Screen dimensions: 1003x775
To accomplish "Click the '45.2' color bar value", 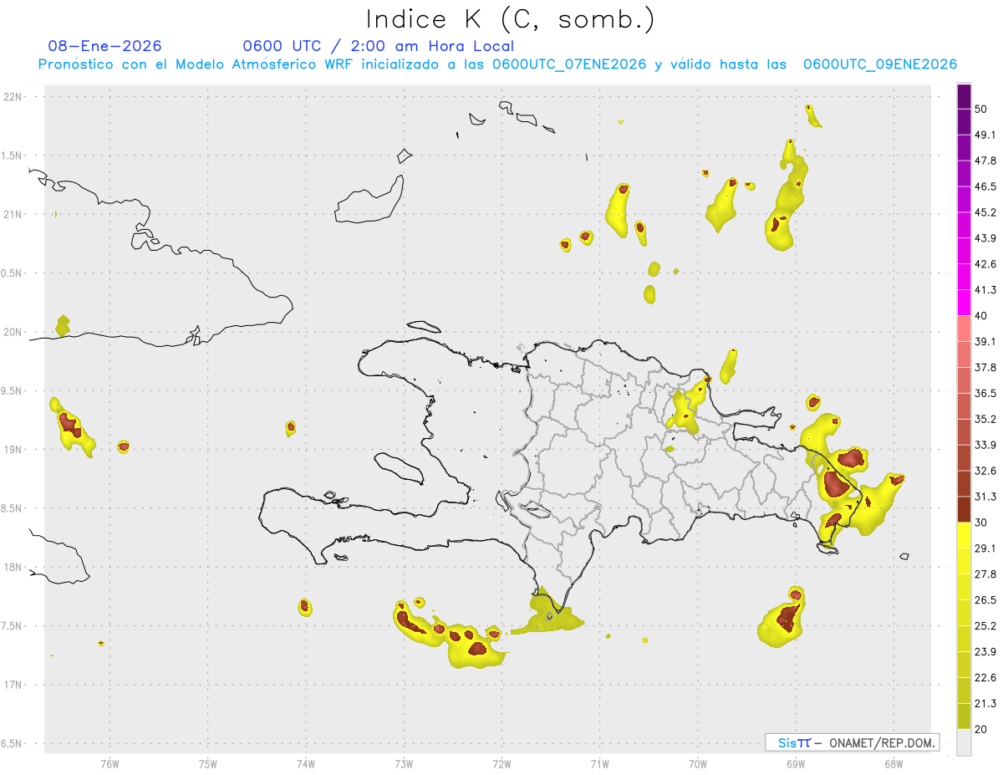I will click(x=985, y=212).
